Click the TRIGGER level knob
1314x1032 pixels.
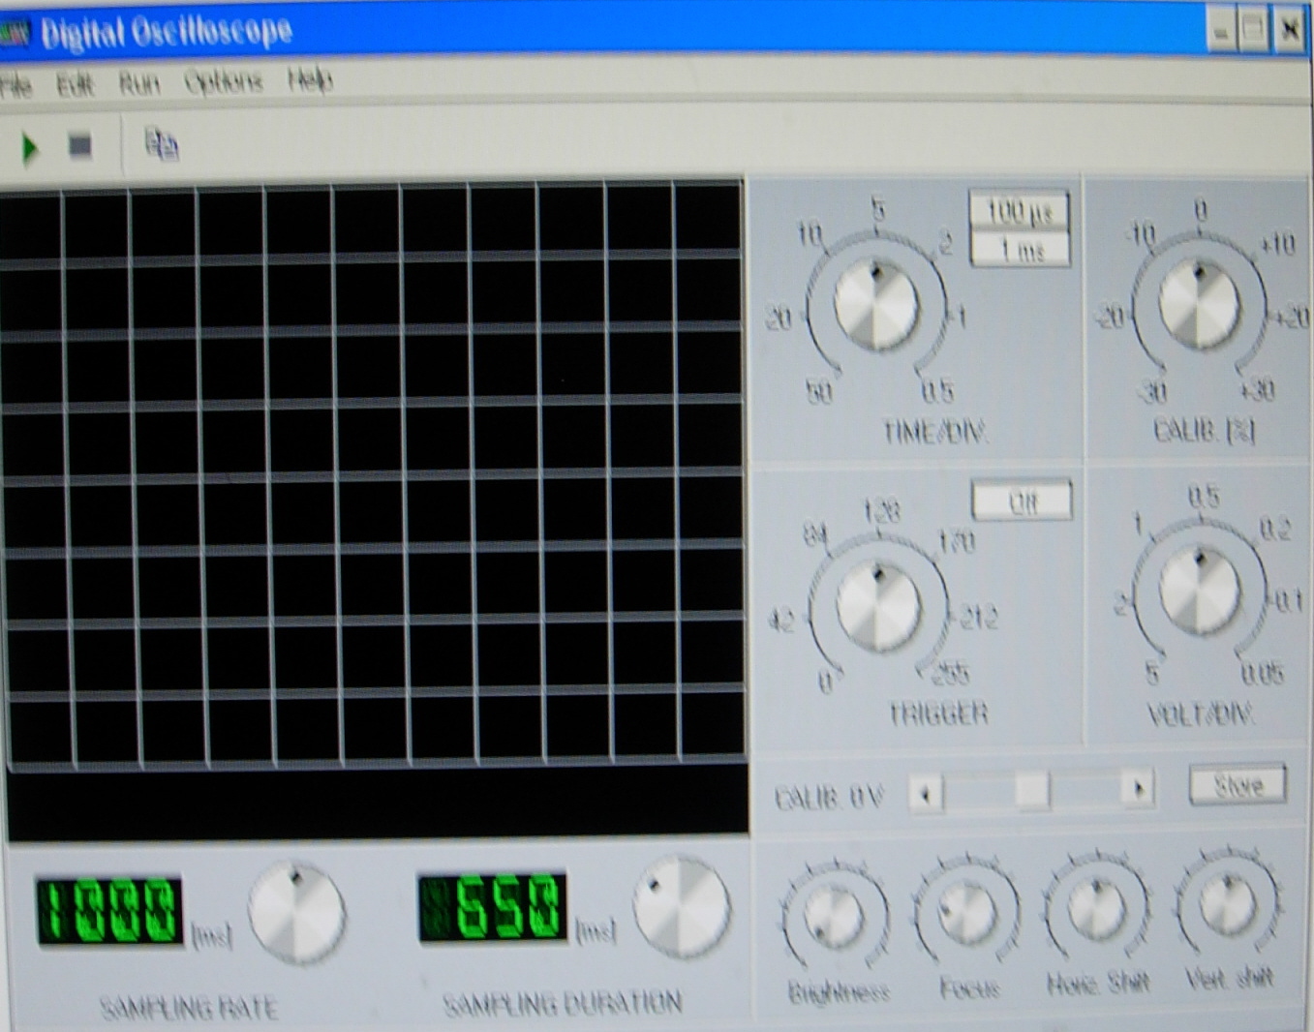click(x=878, y=607)
